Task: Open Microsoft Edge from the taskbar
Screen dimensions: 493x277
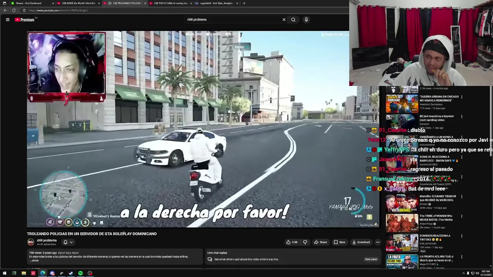Action: (x=42, y=273)
